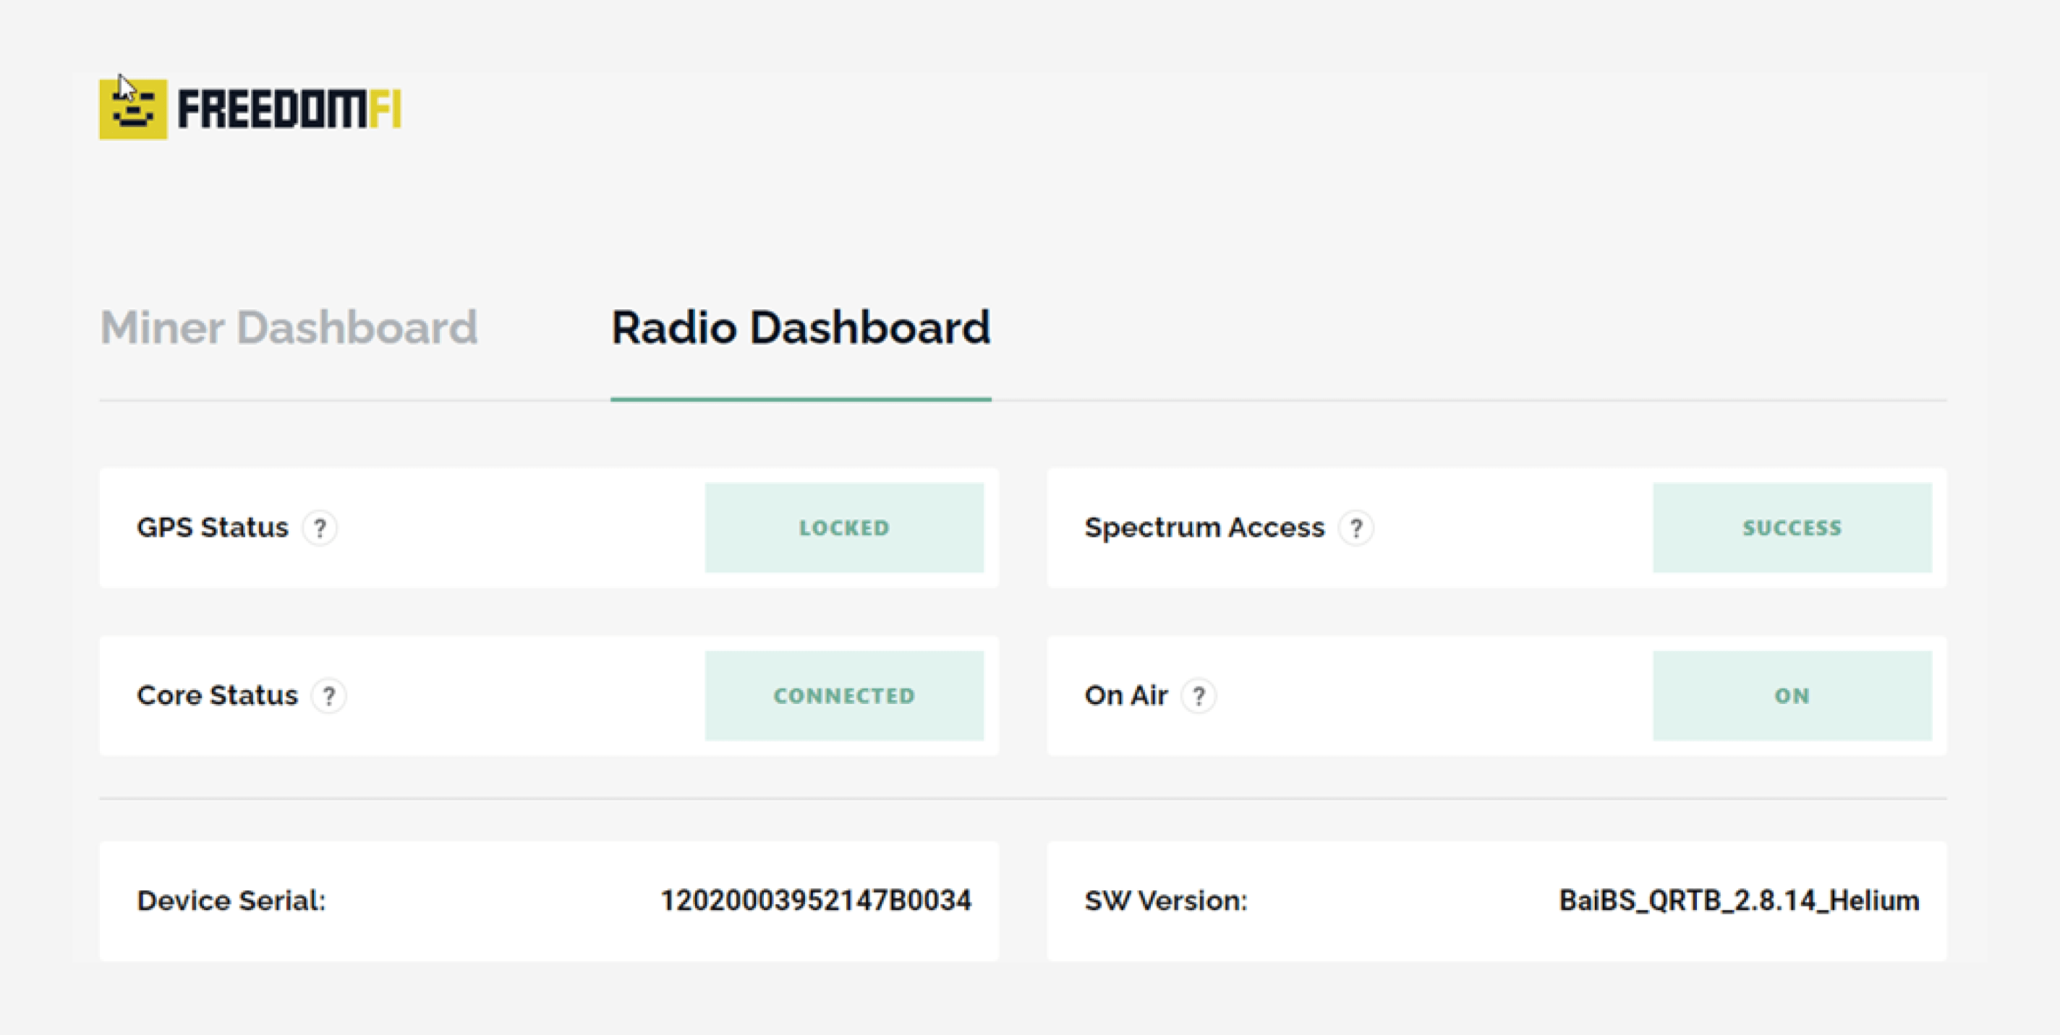Click the Core Status label

(x=218, y=695)
